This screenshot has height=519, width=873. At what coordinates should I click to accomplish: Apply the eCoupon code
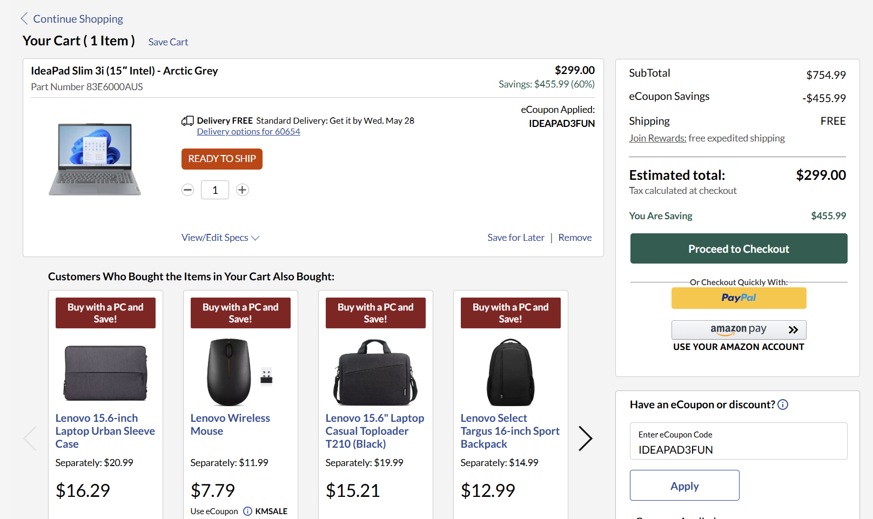coord(684,486)
